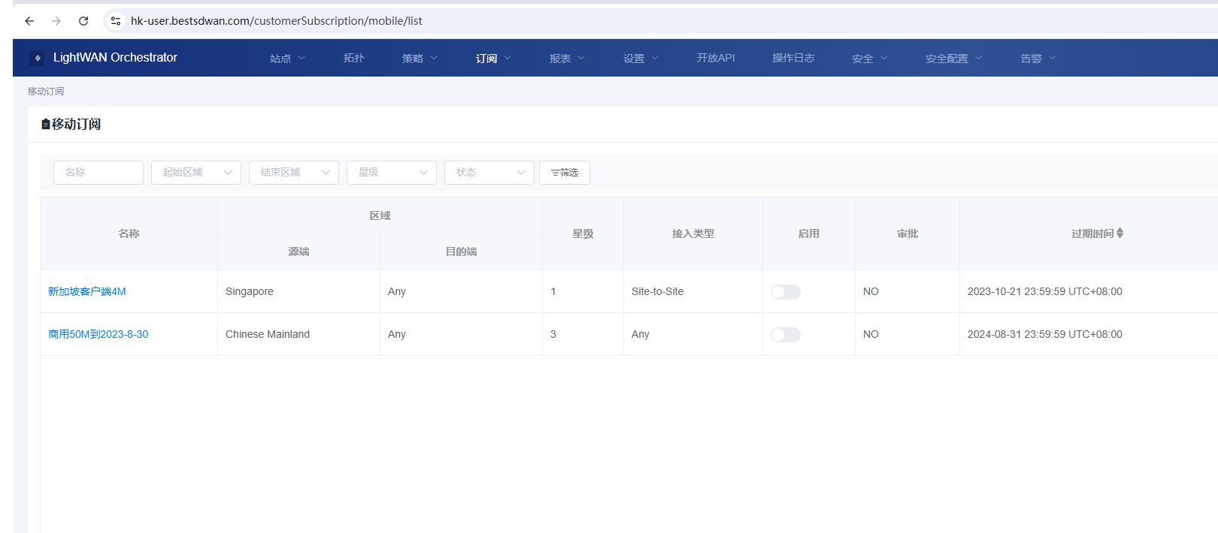Reload the page with the refresh icon

pyautogui.click(x=83, y=21)
